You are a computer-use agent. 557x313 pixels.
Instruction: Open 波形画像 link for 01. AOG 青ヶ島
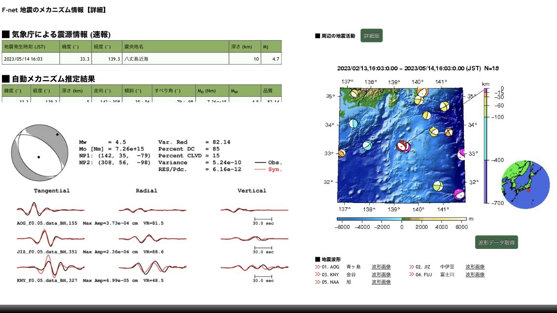381,267
